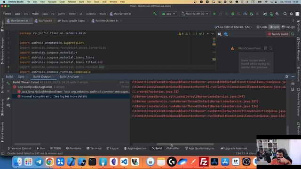Open FileZilla from the Dock
This screenshot has width=301, height=169.
(x=204, y=161)
